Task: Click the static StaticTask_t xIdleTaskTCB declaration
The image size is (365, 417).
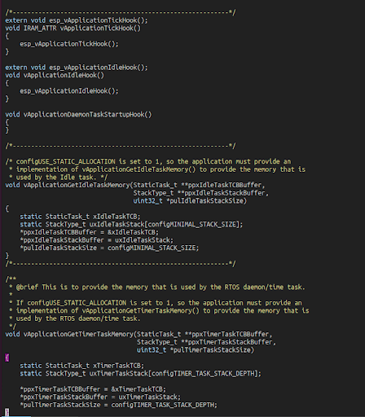Action: pos(80,217)
